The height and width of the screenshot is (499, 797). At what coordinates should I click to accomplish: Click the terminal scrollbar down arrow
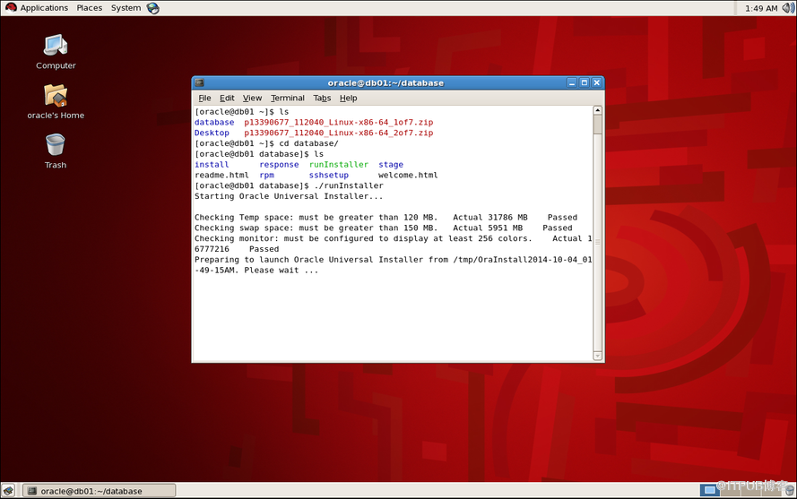tap(598, 356)
